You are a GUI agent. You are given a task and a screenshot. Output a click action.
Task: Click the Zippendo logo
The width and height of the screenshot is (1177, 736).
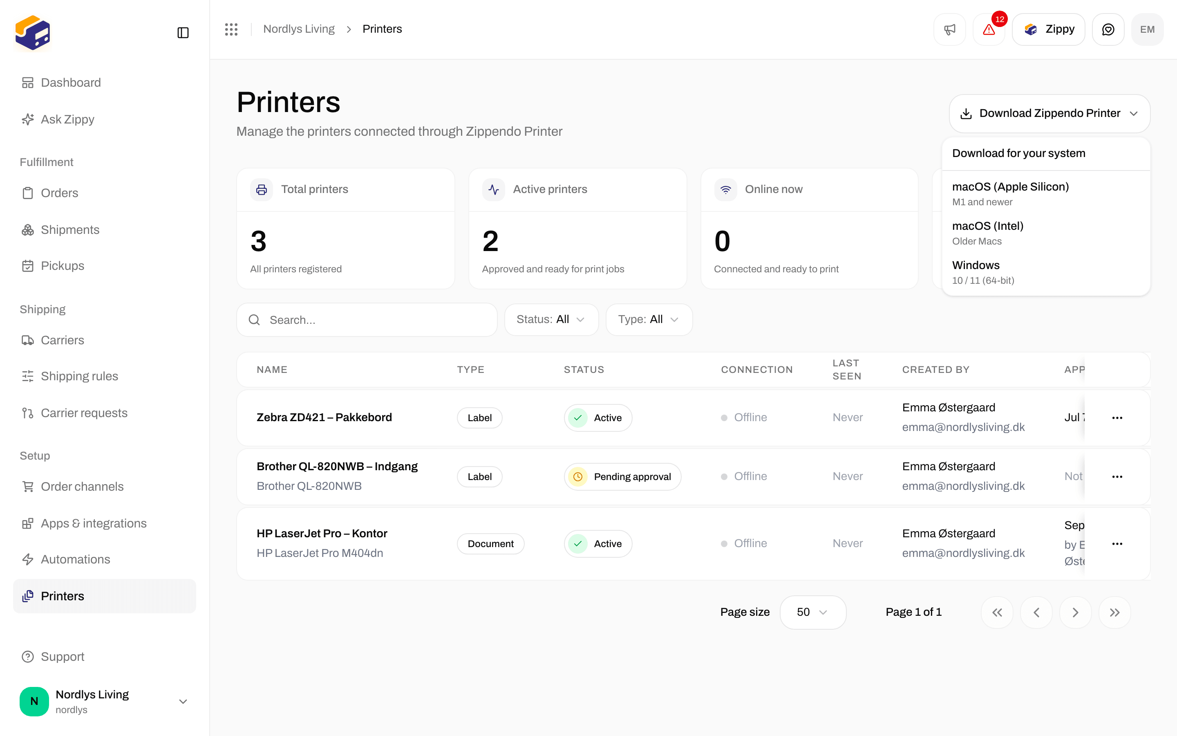(33, 33)
